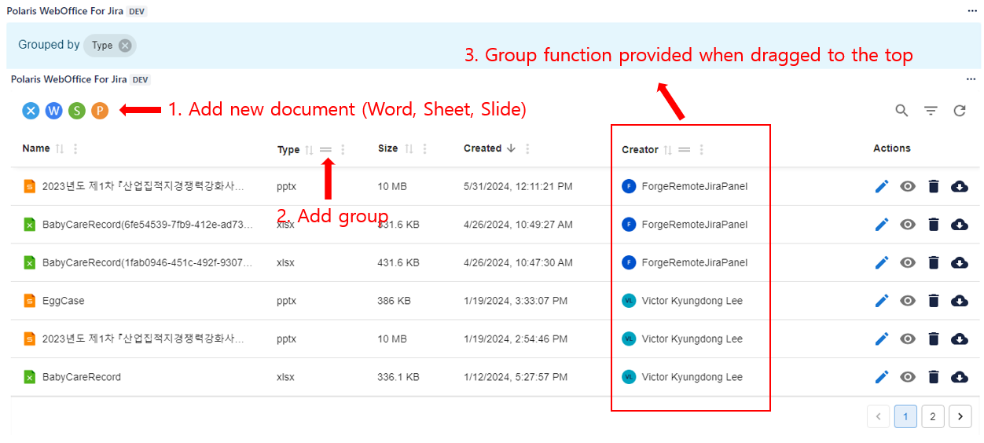Preview the EggCase presentation
Viewport: 984px width, 443px height.
908,301
